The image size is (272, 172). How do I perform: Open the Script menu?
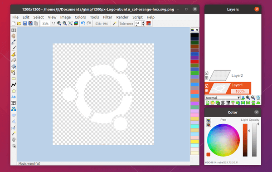(137, 17)
